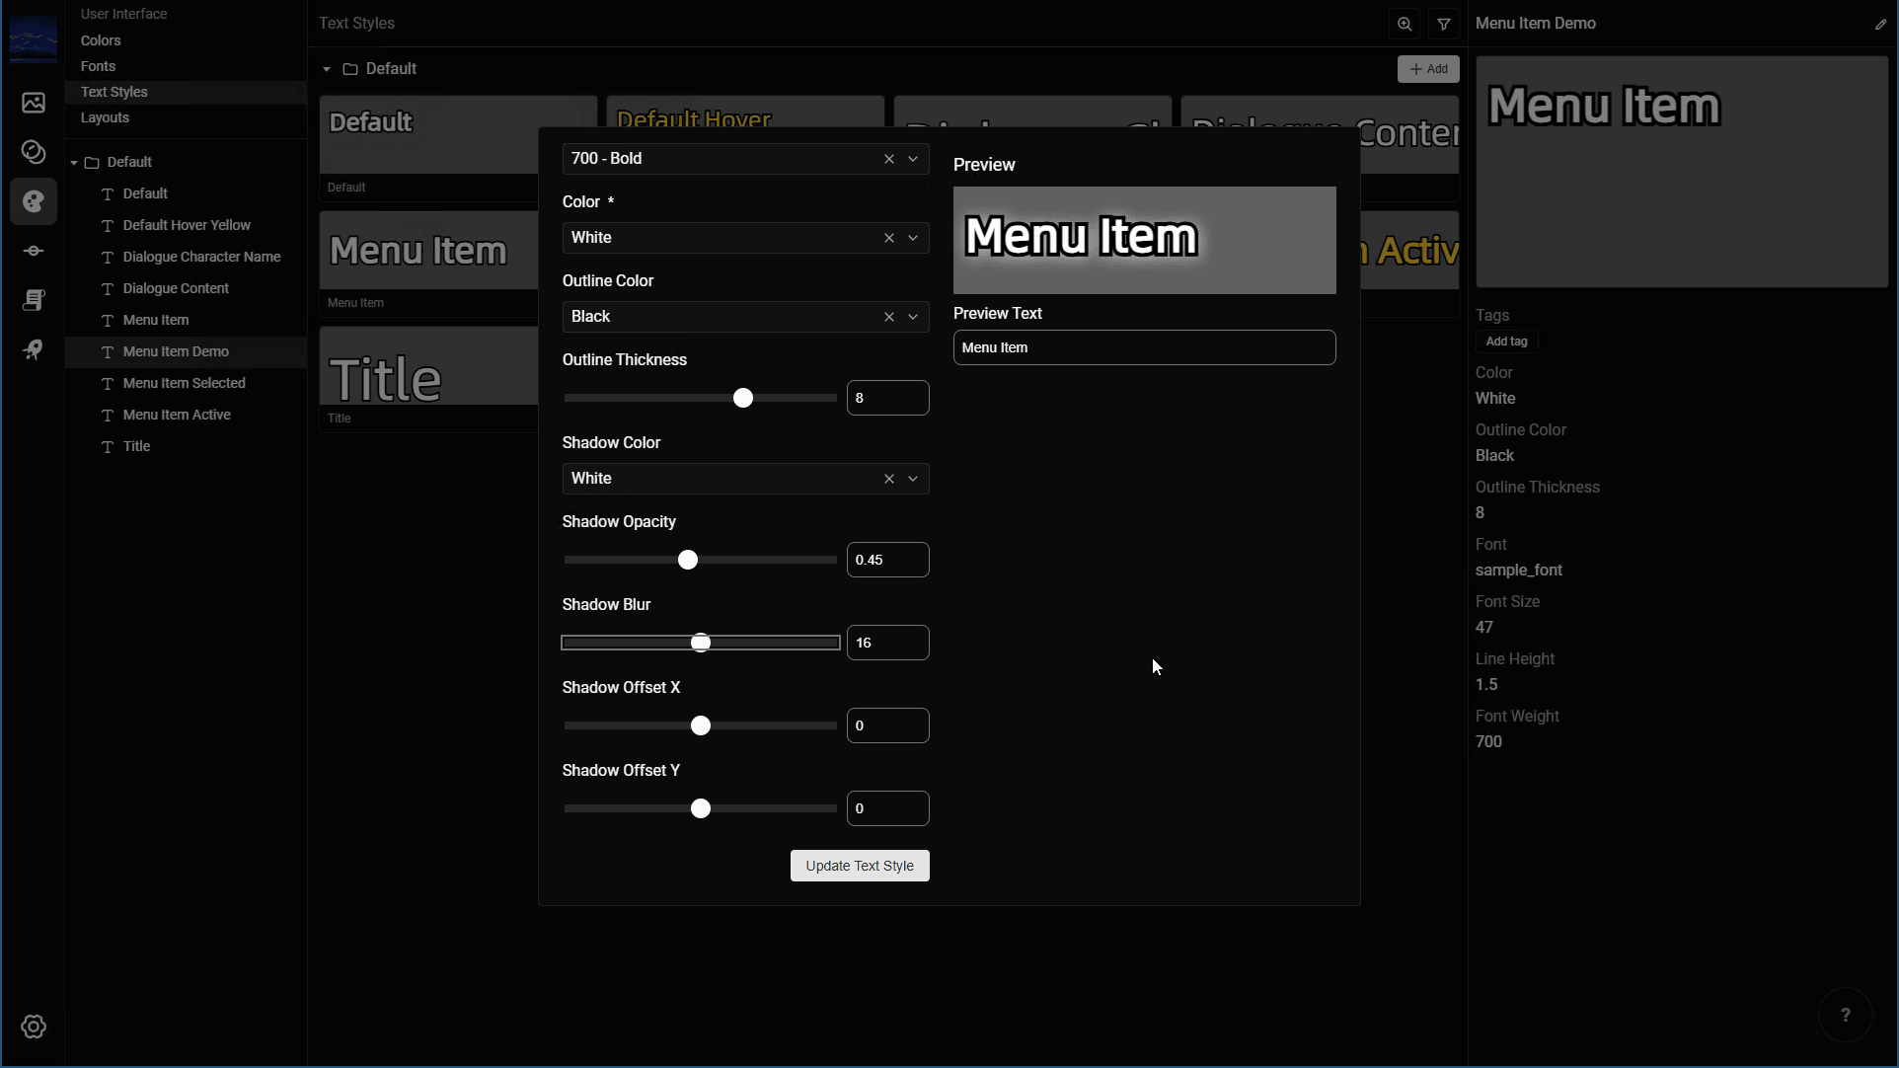This screenshot has width=1899, height=1068.
Task: Click the node connector icon in sidebar
Action: [x=34, y=251]
